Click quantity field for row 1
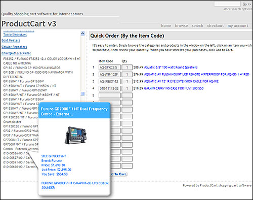This screenshot has width=253, height=200. [x=127, y=68]
